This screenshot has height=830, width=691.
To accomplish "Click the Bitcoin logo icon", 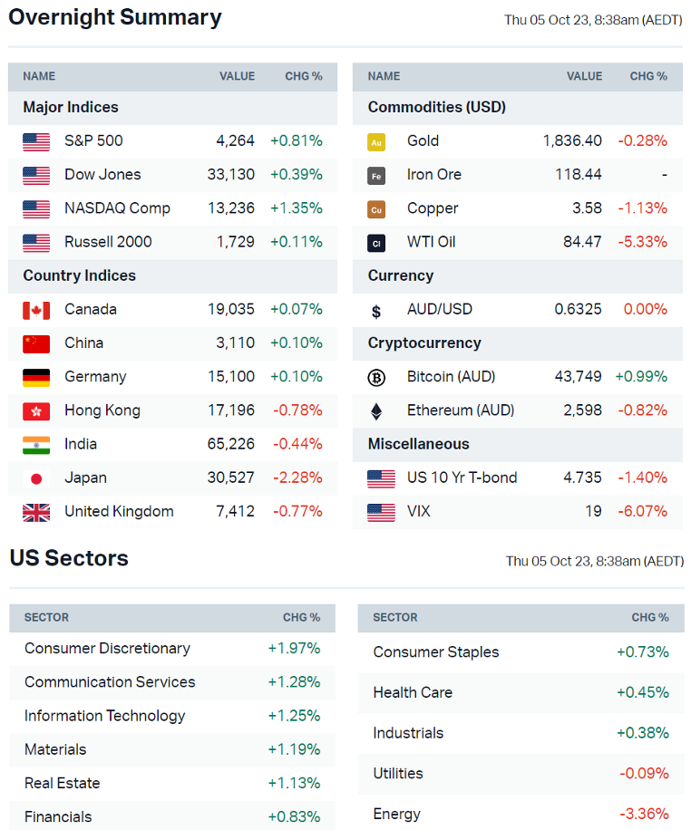I will (376, 377).
